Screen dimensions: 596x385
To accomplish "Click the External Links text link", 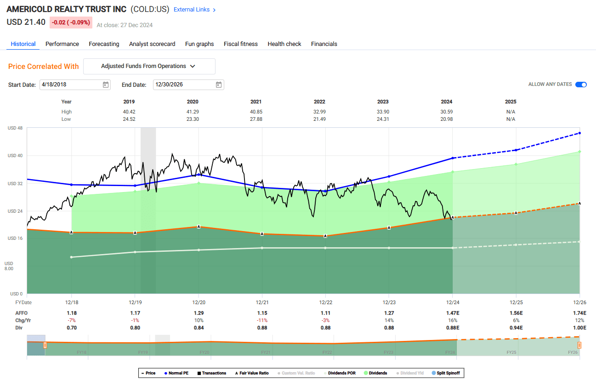I will 192,9.
